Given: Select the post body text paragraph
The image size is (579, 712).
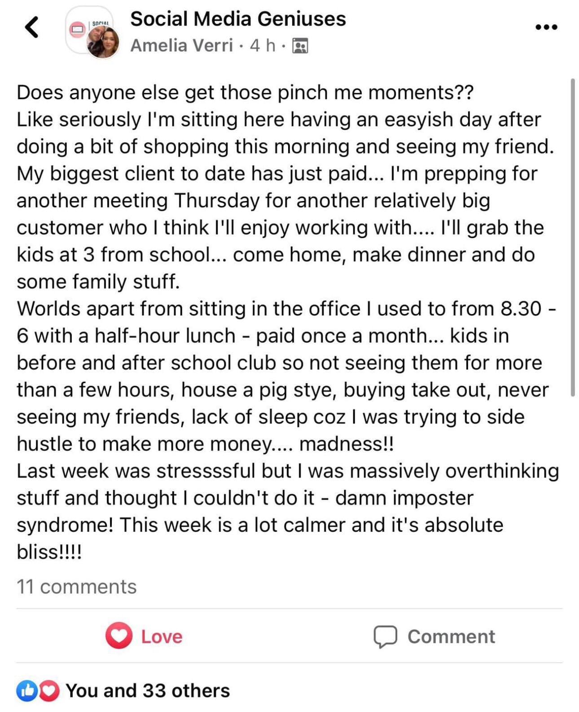Looking at the screenshot, I should 287,322.
